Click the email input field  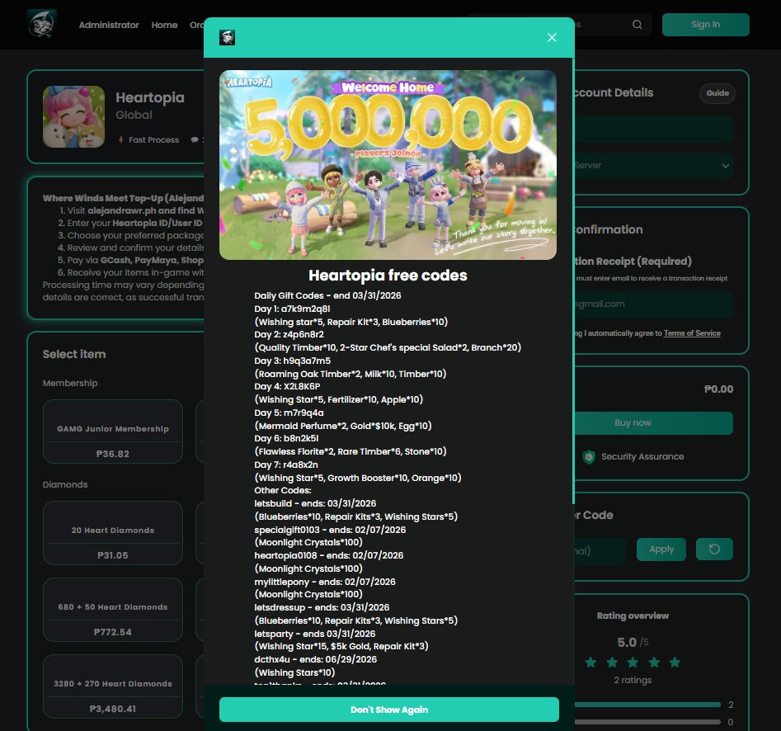click(x=653, y=304)
